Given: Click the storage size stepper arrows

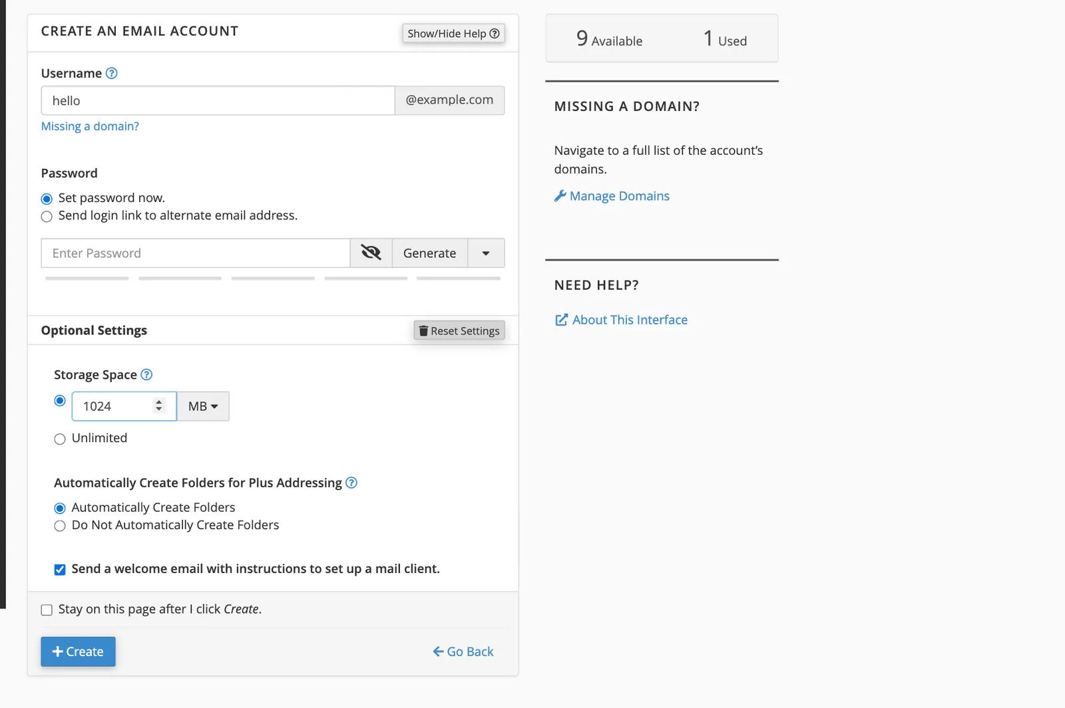Looking at the screenshot, I should (x=158, y=406).
